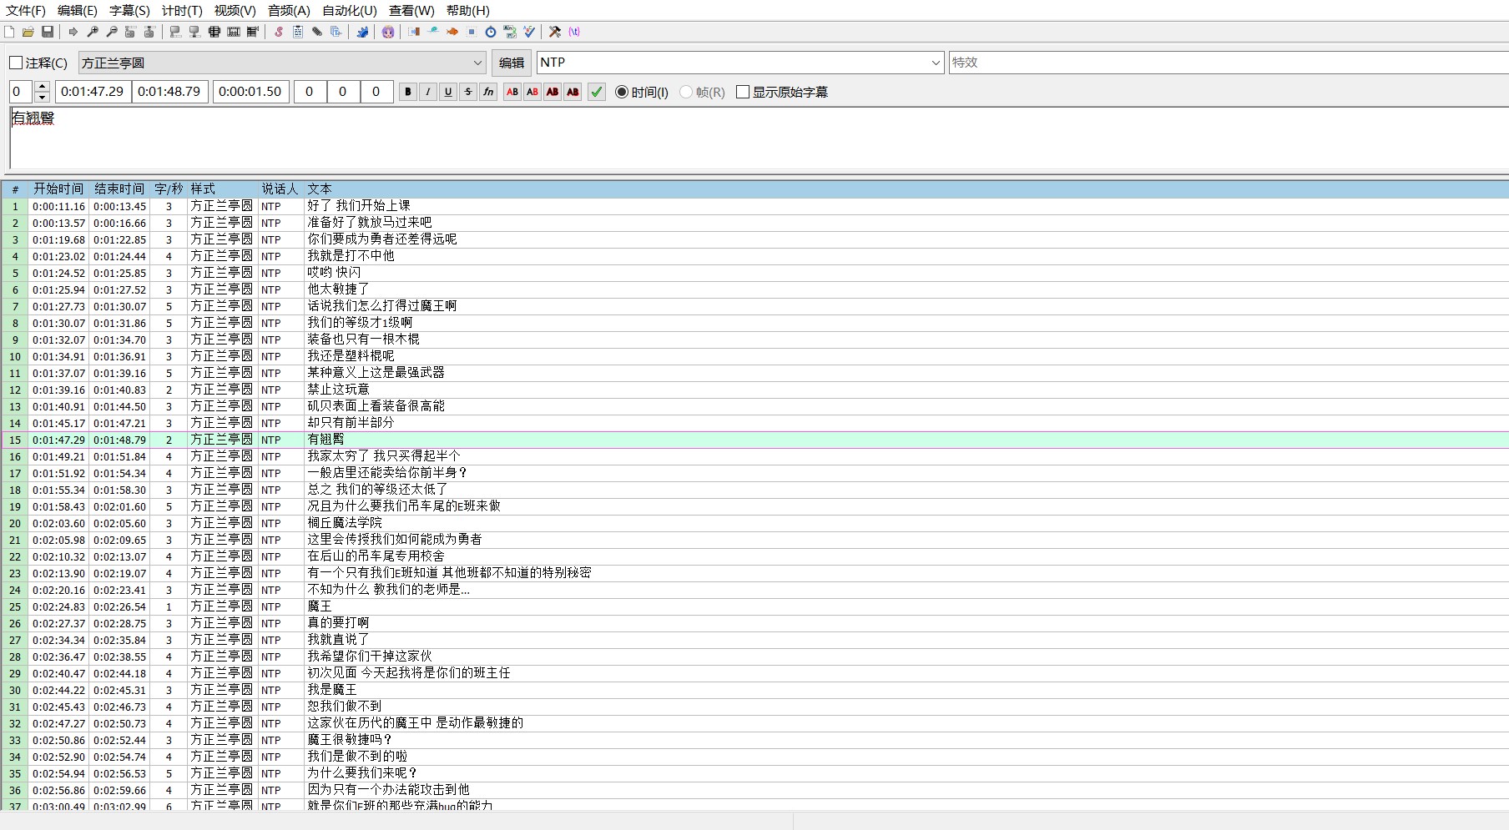Click the 开始时间 column header
1509x830 pixels.
pos(58,189)
